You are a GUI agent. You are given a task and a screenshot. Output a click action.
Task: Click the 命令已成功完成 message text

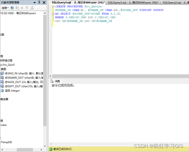(x=63, y=86)
